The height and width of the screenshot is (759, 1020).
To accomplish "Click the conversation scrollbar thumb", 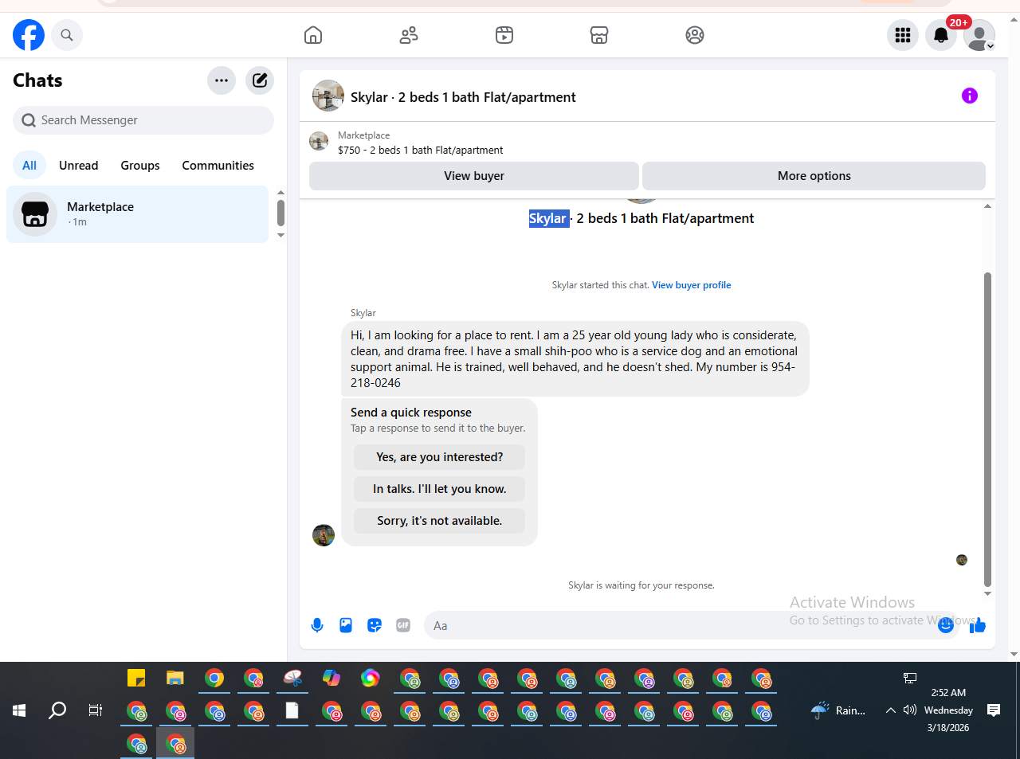I will pyautogui.click(x=988, y=429).
